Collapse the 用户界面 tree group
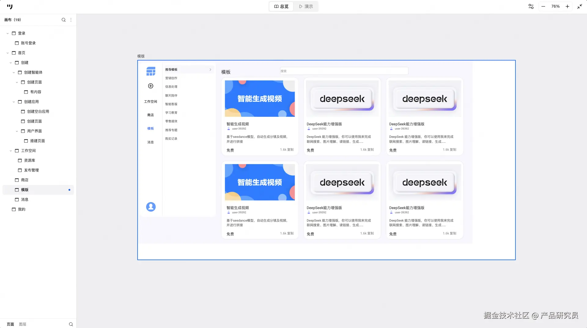The height and width of the screenshot is (328, 587). 17,131
